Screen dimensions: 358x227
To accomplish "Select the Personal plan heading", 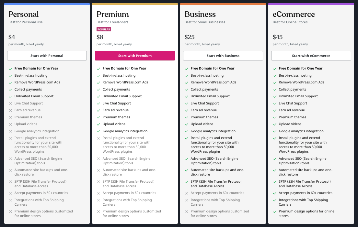I will 24,14.
